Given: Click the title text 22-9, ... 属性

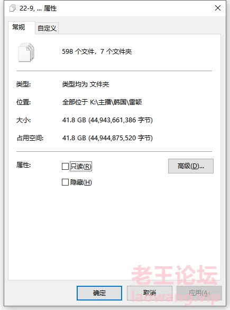Looking at the screenshot, I should (x=38, y=8).
